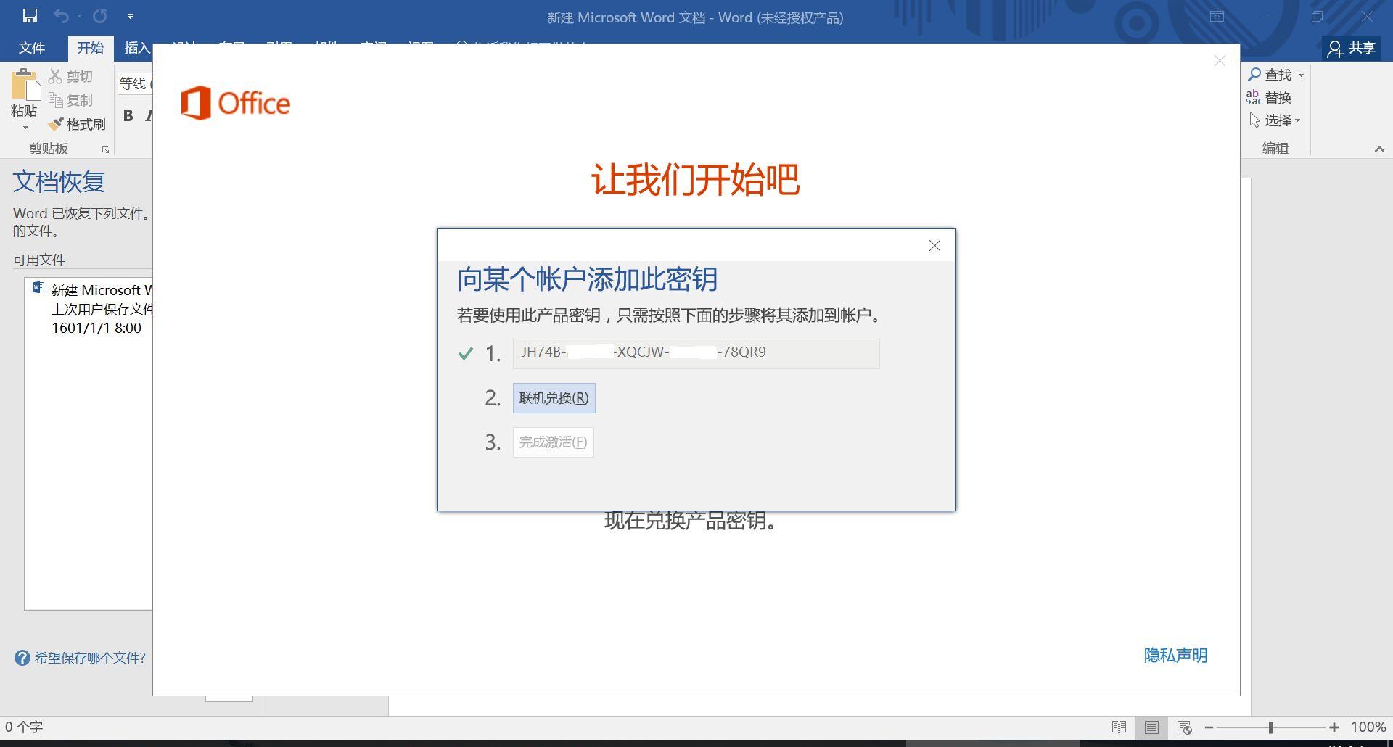Close the outer Office 让我们开始吧 window

[1220, 61]
